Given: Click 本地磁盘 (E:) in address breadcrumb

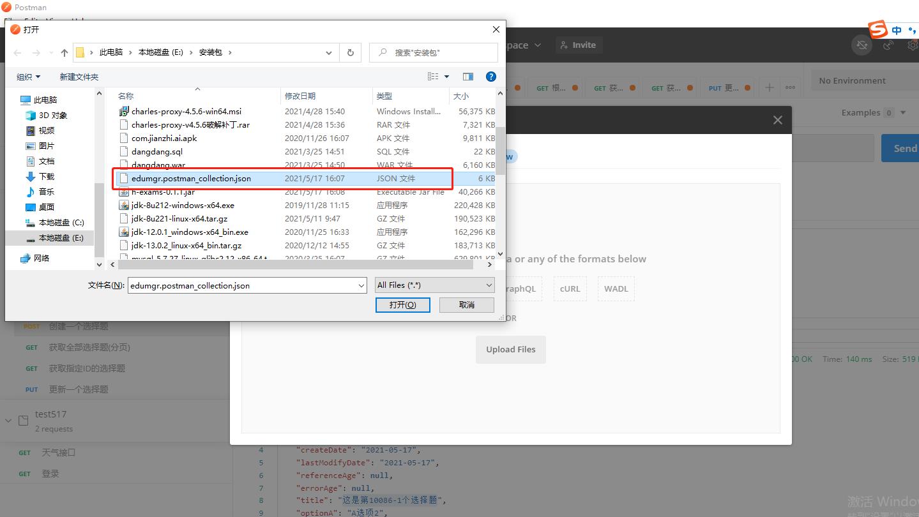Looking at the screenshot, I should pyautogui.click(x=161, y=52).
